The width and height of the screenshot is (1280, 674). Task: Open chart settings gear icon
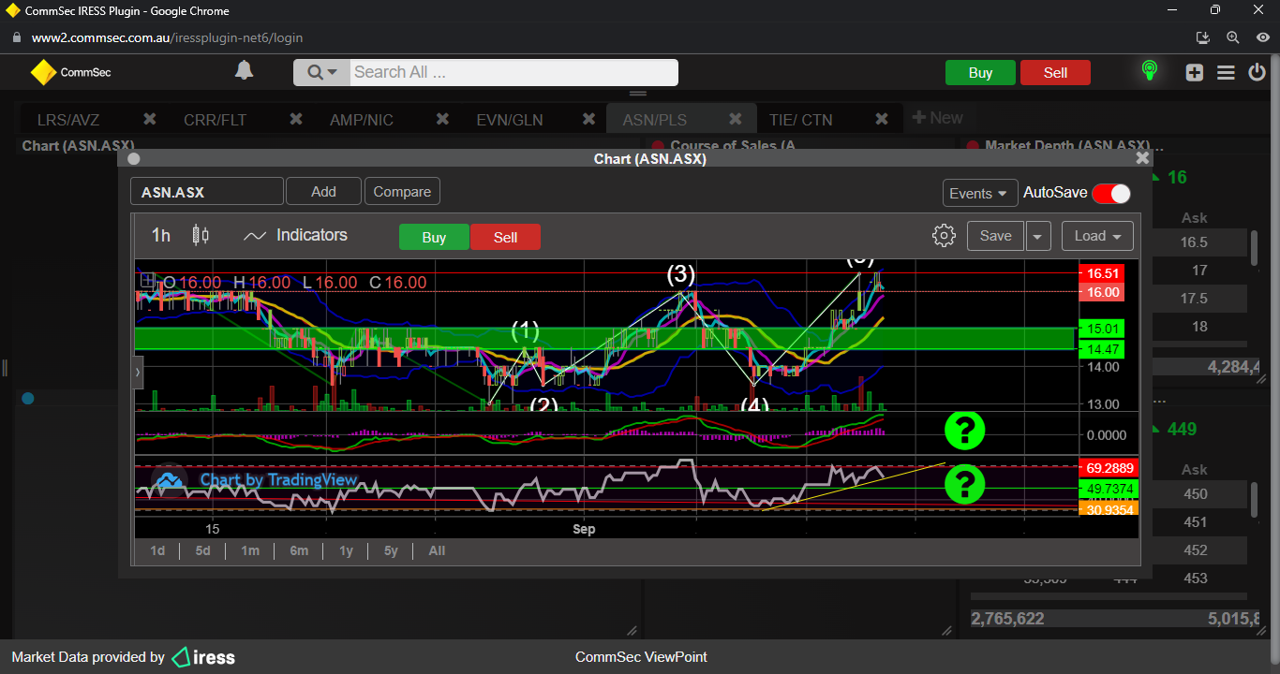[944, 236]
